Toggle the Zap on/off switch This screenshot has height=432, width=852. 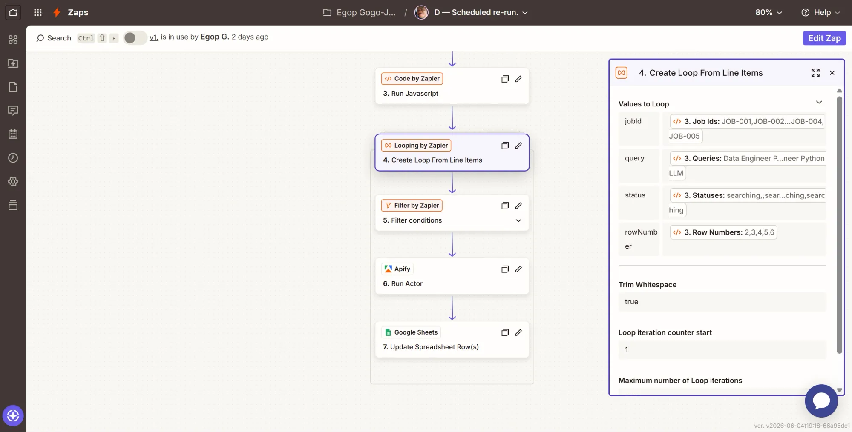(x=135, y=38)
